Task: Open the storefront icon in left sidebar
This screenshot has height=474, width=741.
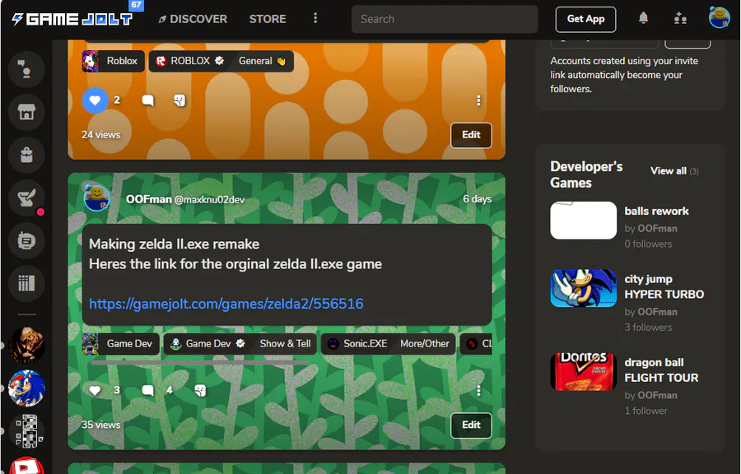Action: [26, 113]
